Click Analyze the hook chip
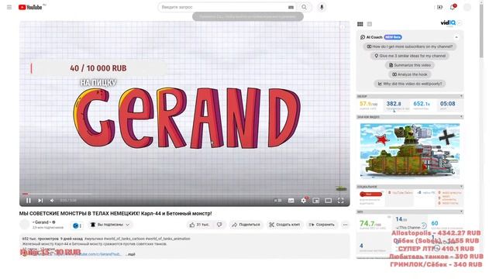This screenshot has width=496, height=279. (x=410, y=74)
